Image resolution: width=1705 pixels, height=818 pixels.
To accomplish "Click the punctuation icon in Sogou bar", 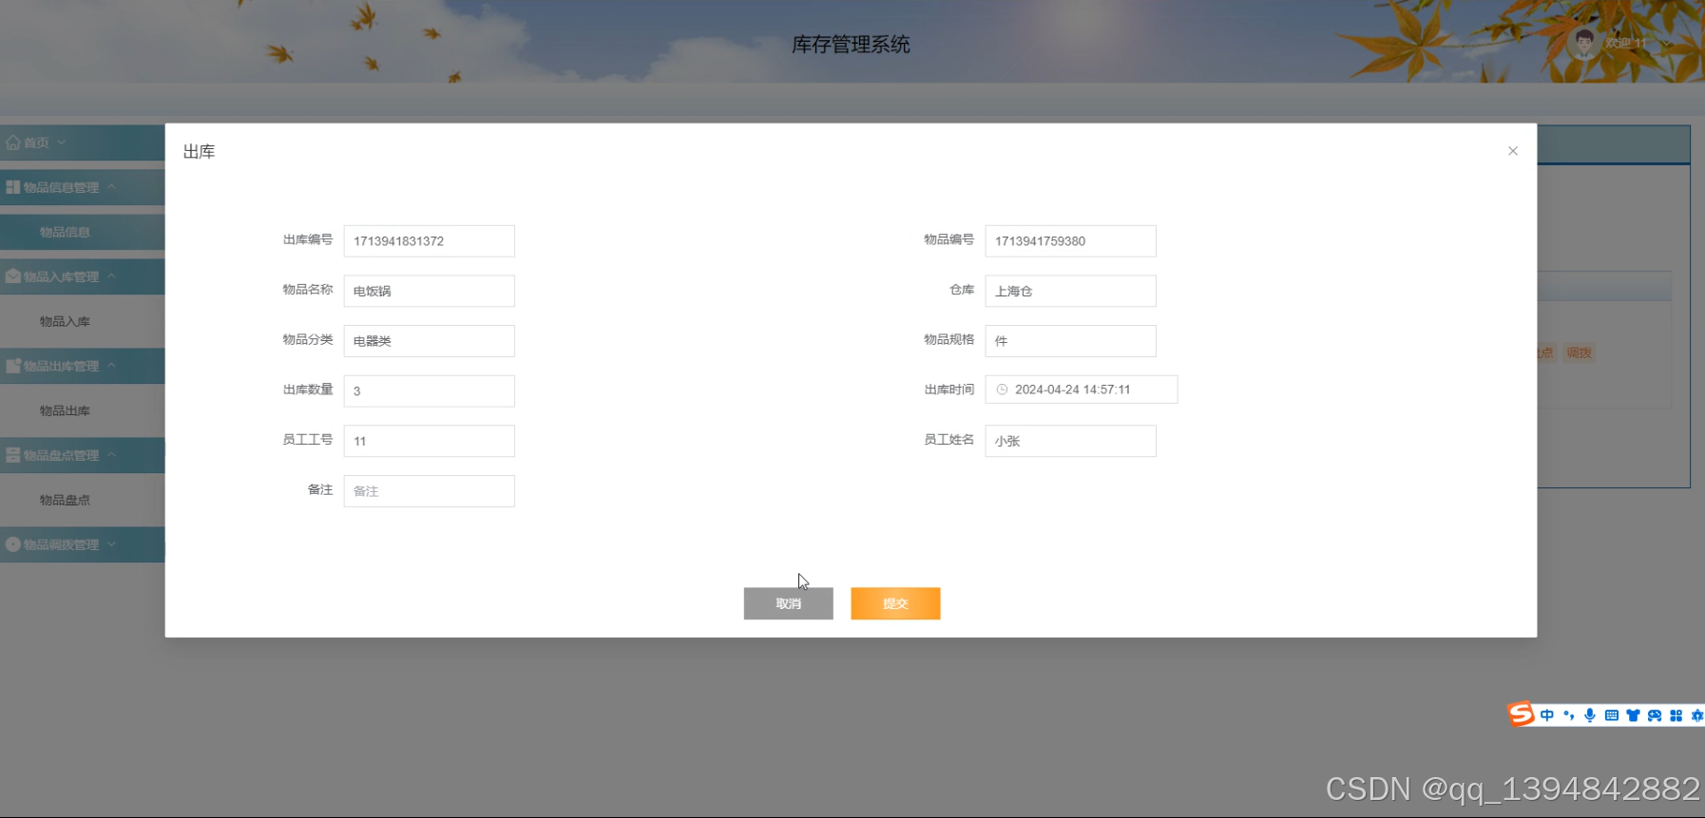I will click(x=1568, y=715).
